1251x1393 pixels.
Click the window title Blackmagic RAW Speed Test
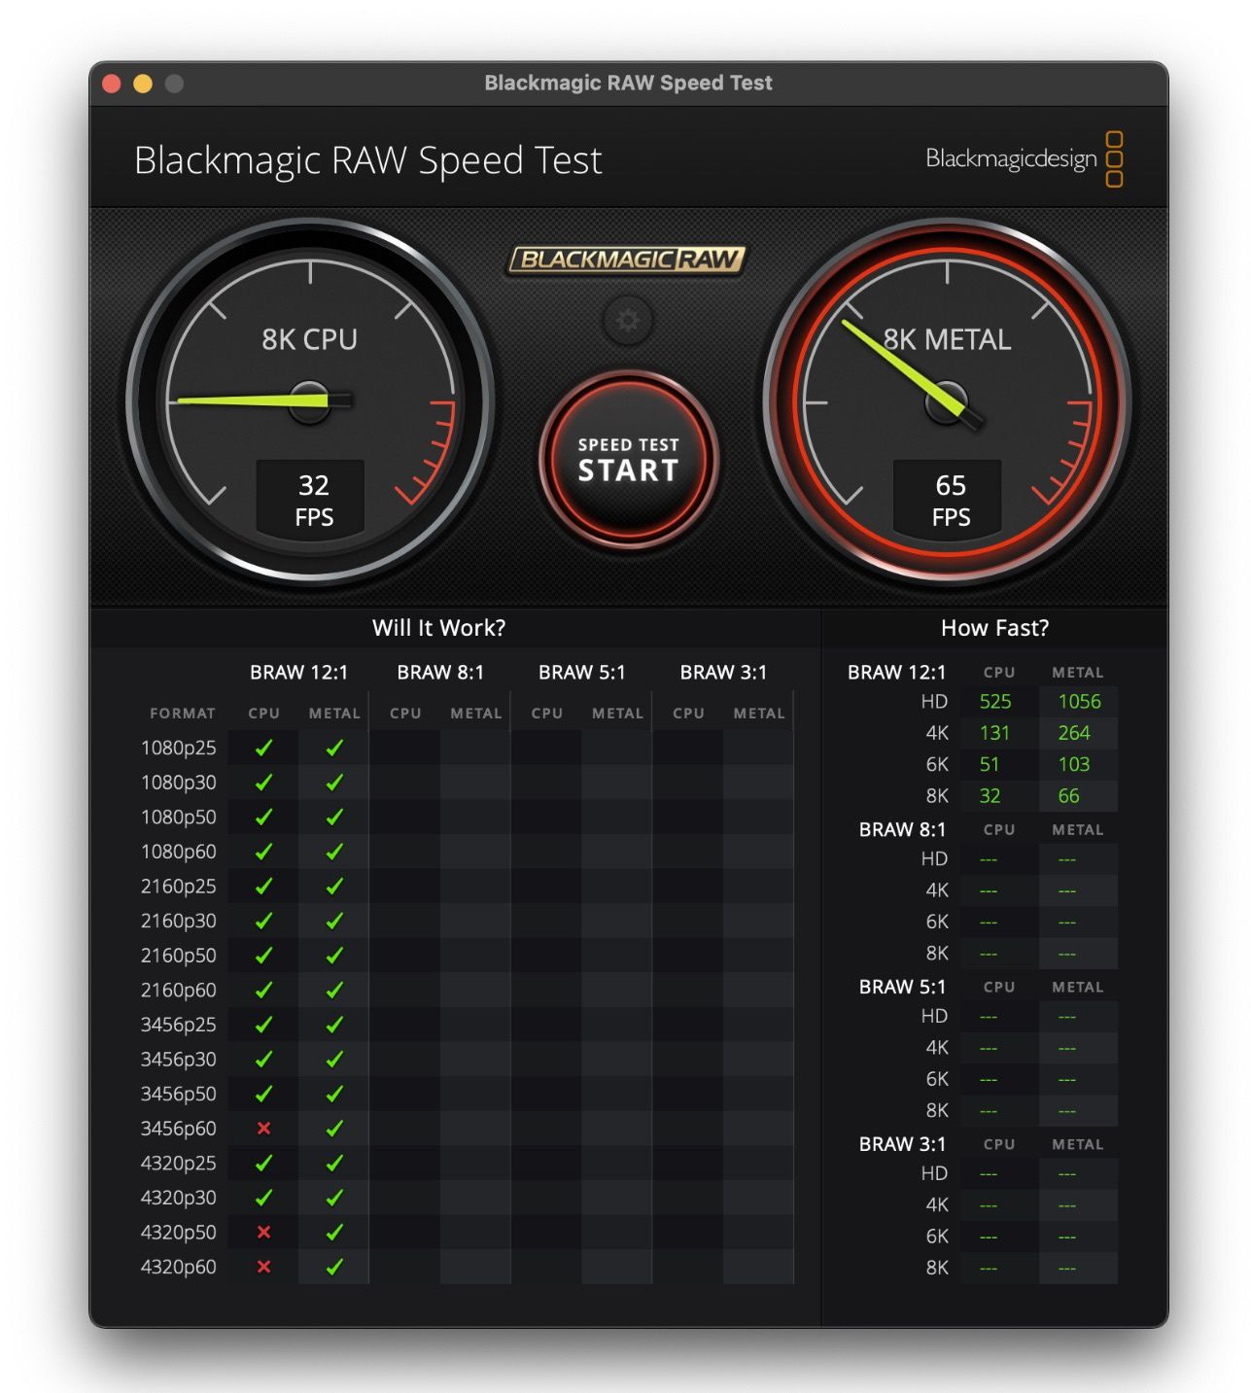click(628, 84)
